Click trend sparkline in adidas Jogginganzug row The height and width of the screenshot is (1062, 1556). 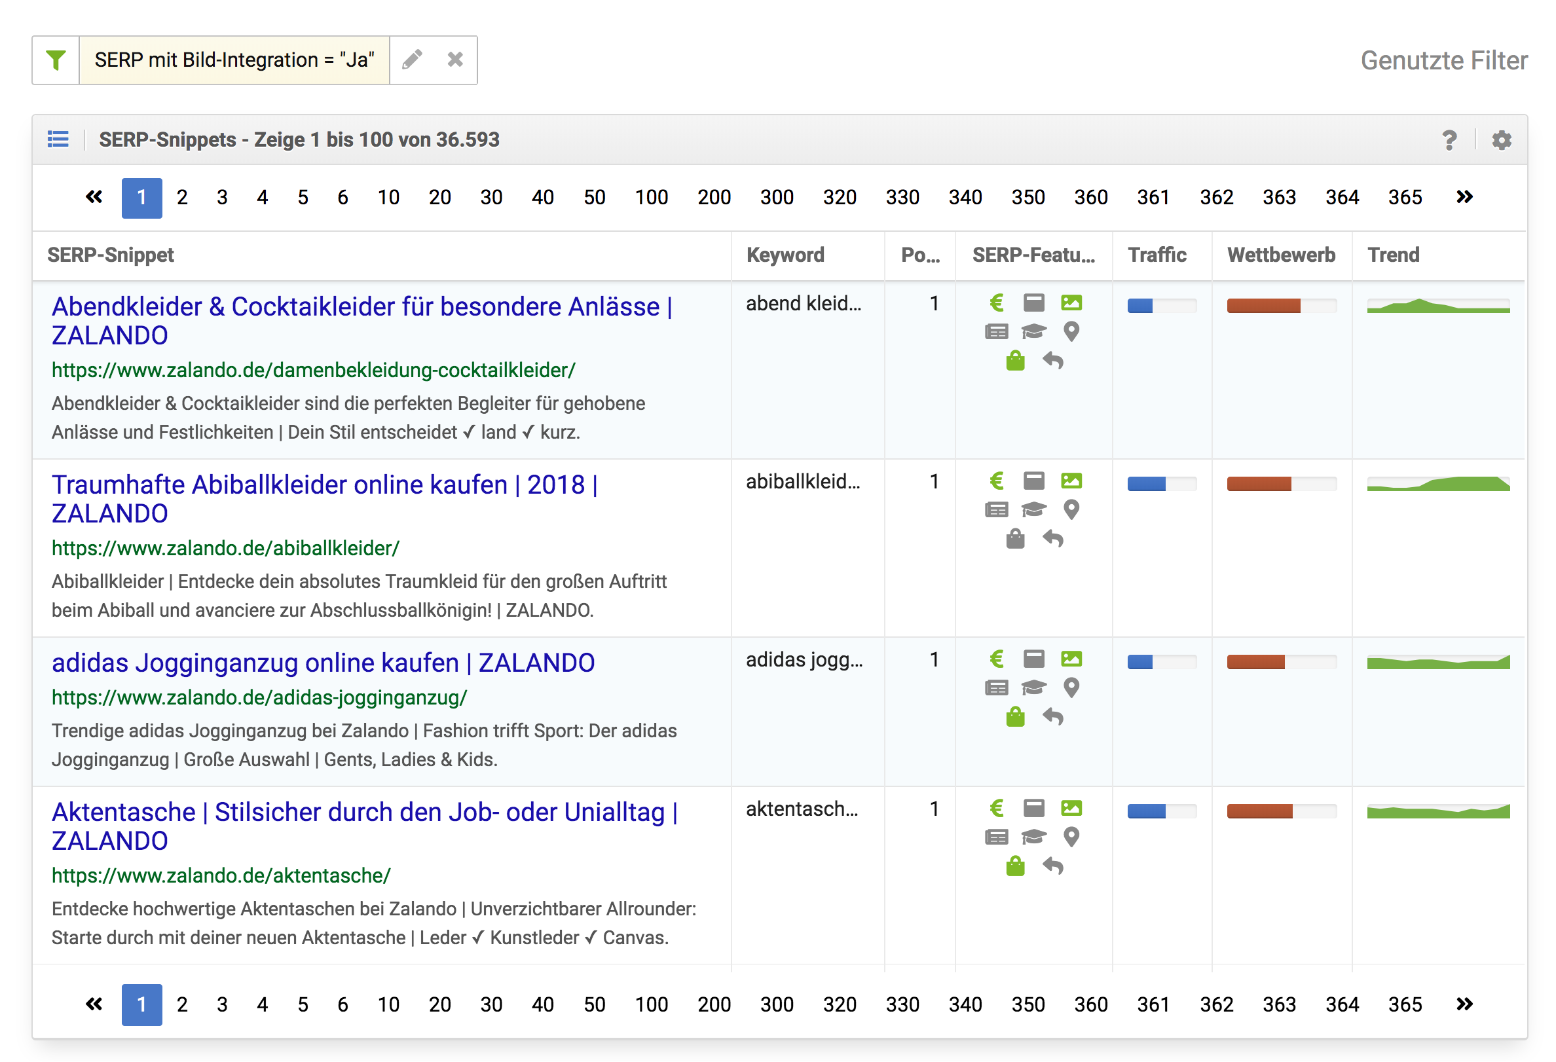tap(1437, 663)
